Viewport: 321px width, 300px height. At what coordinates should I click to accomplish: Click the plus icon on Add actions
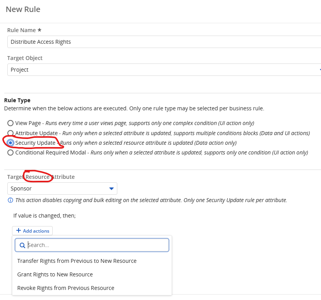[x=19, y=231]
